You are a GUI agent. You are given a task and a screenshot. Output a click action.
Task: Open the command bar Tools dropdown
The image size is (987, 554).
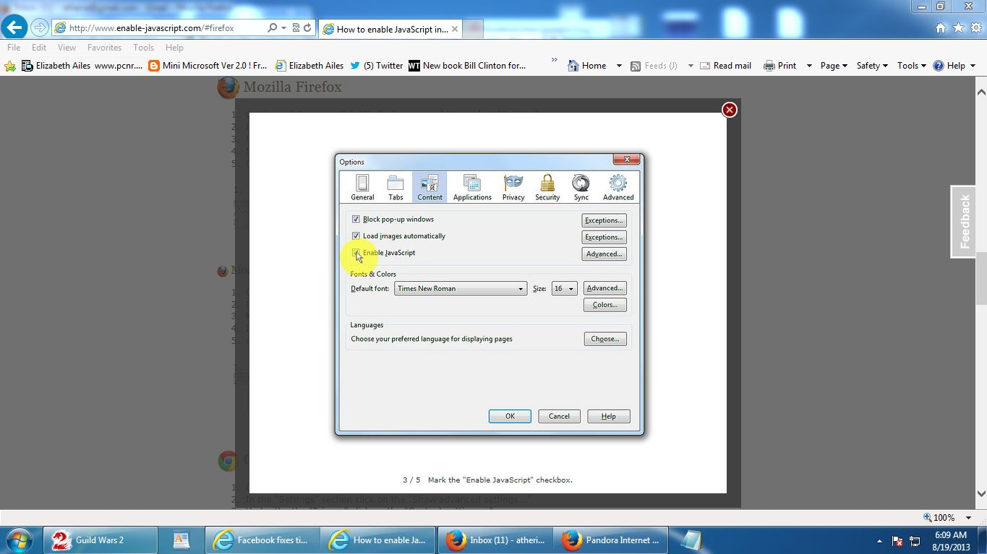tap(911, 66)
